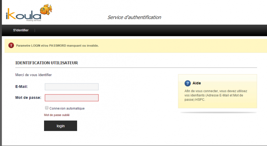Focus the E-Mail input field
Image resolution: width=267 pixels, height=146 pixels.
pos(71,87)
